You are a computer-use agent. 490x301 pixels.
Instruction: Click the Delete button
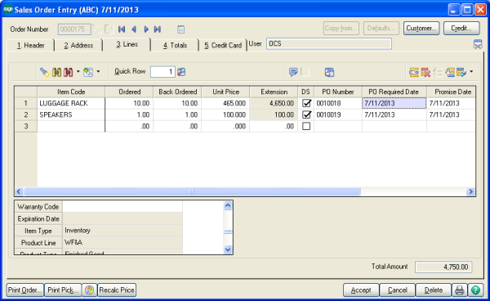pyautogui.click(x=434, y=290)
